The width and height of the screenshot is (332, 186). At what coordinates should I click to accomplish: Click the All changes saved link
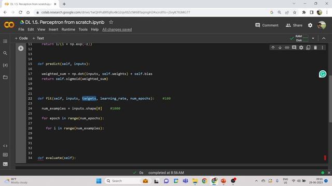pyautogui.click(x=117, y=29)
